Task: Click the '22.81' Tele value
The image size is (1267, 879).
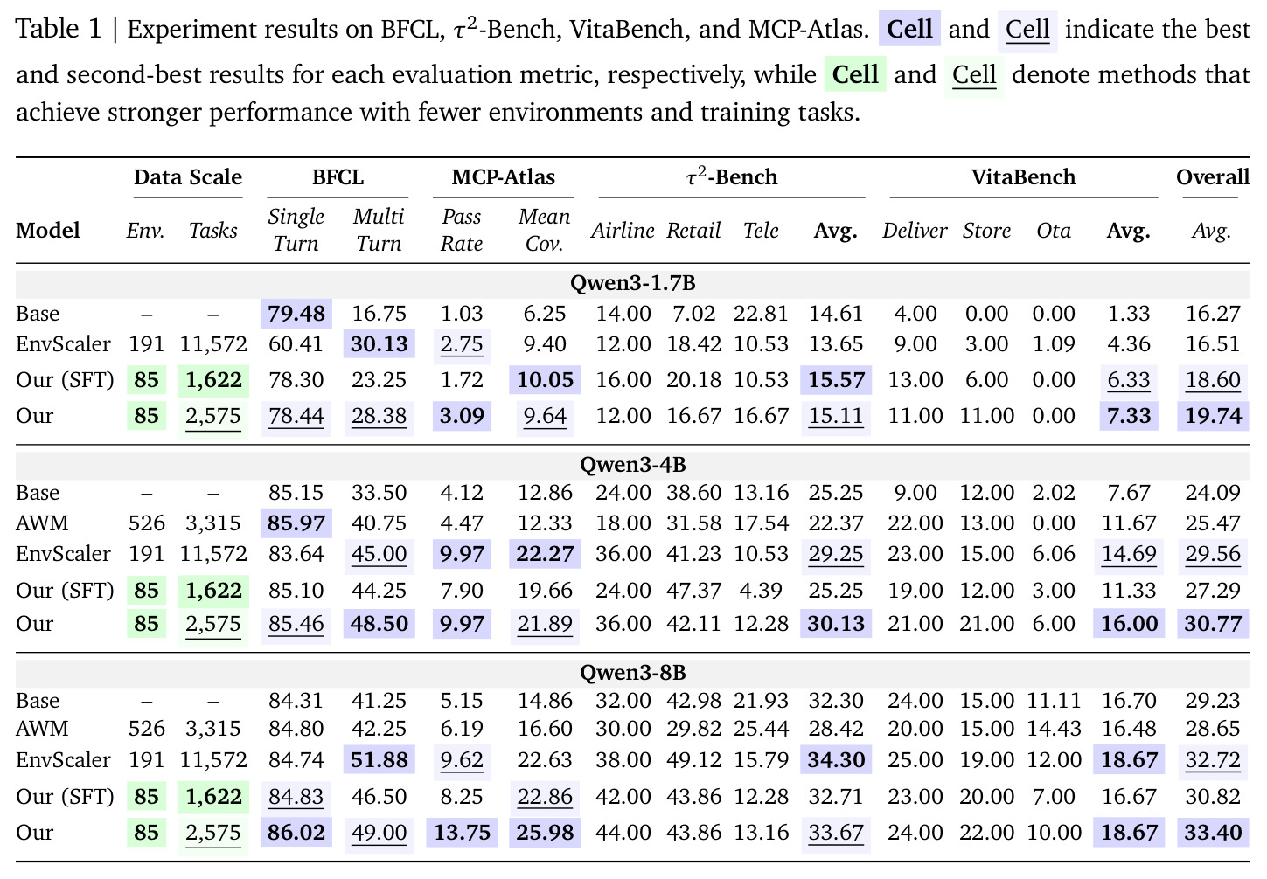Action: pyautogui.click(x=761, y=314)
